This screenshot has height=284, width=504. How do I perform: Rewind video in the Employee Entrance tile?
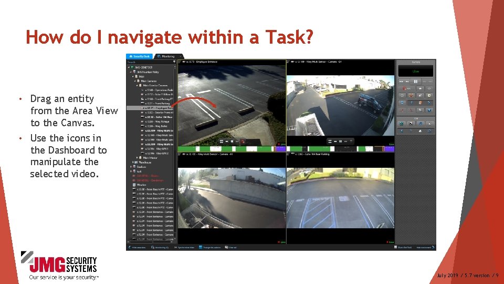(x=227, y=141)
